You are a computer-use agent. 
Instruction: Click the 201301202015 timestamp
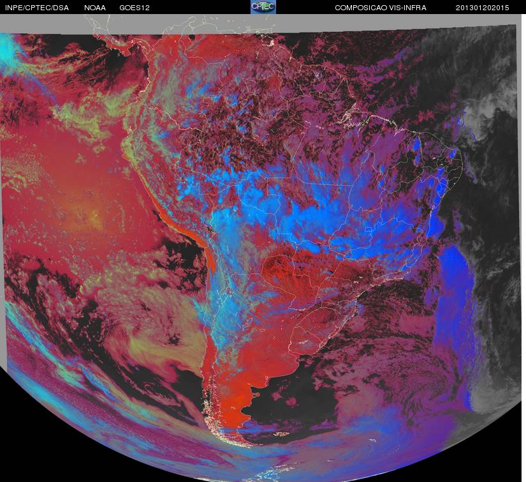click(x=483, y=8)
